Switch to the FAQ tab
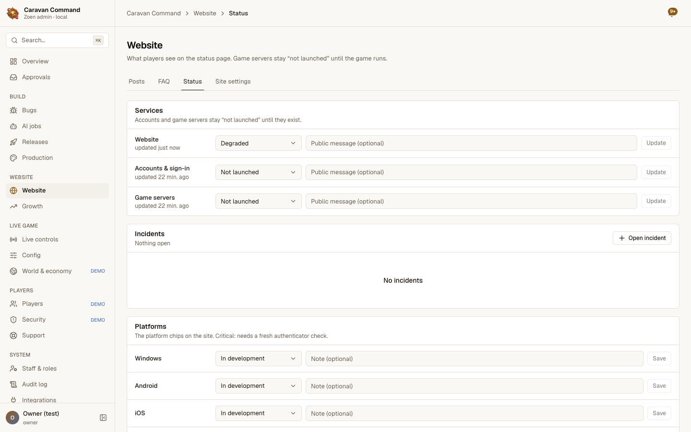 click(x=164, y=82)
